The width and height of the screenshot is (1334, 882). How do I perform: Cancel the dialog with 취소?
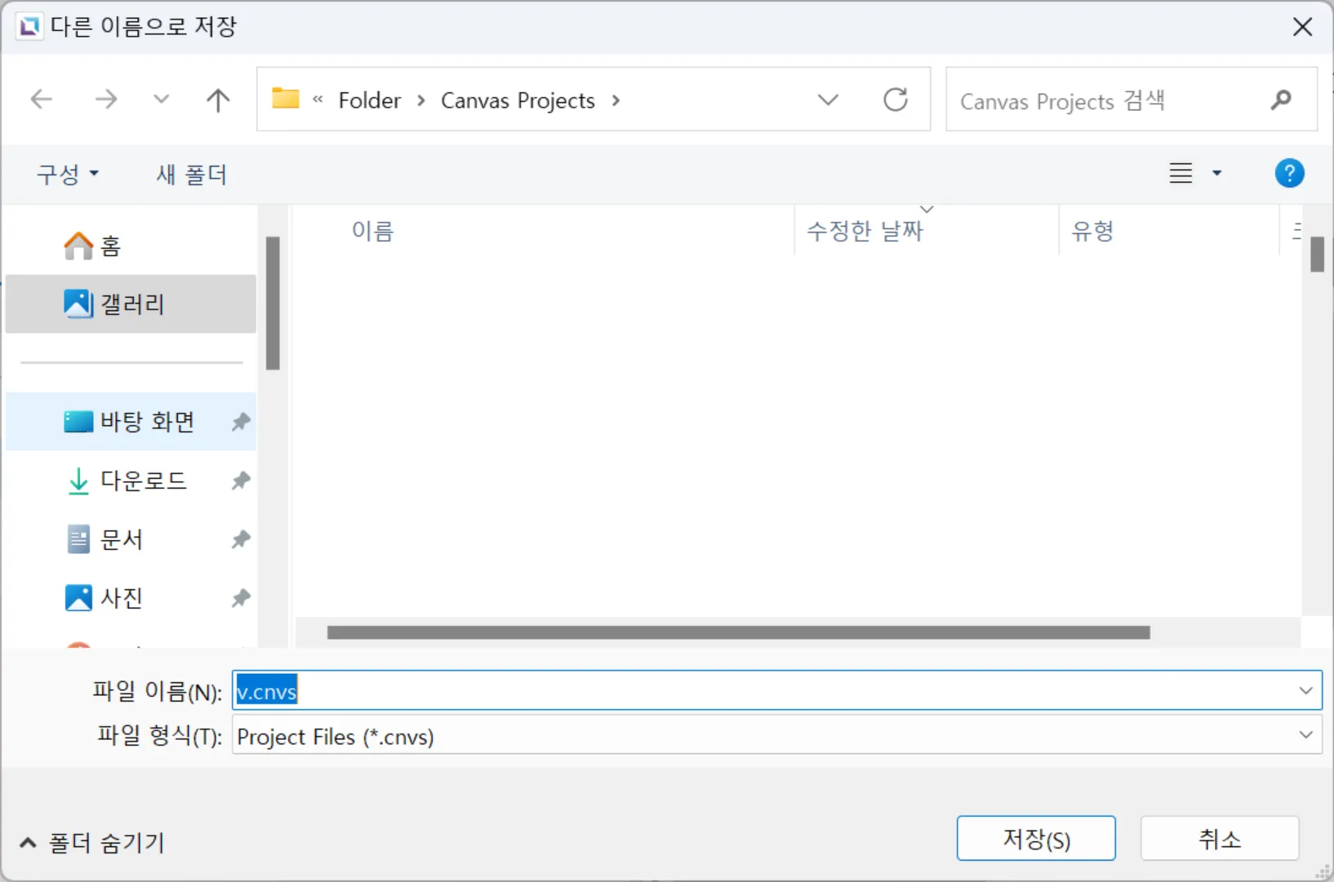click(x=1219, y=839)
